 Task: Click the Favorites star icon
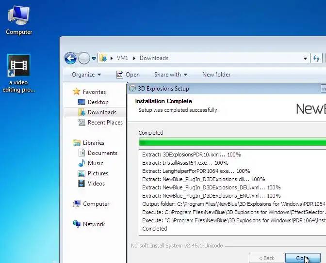(x=77, y=92)
